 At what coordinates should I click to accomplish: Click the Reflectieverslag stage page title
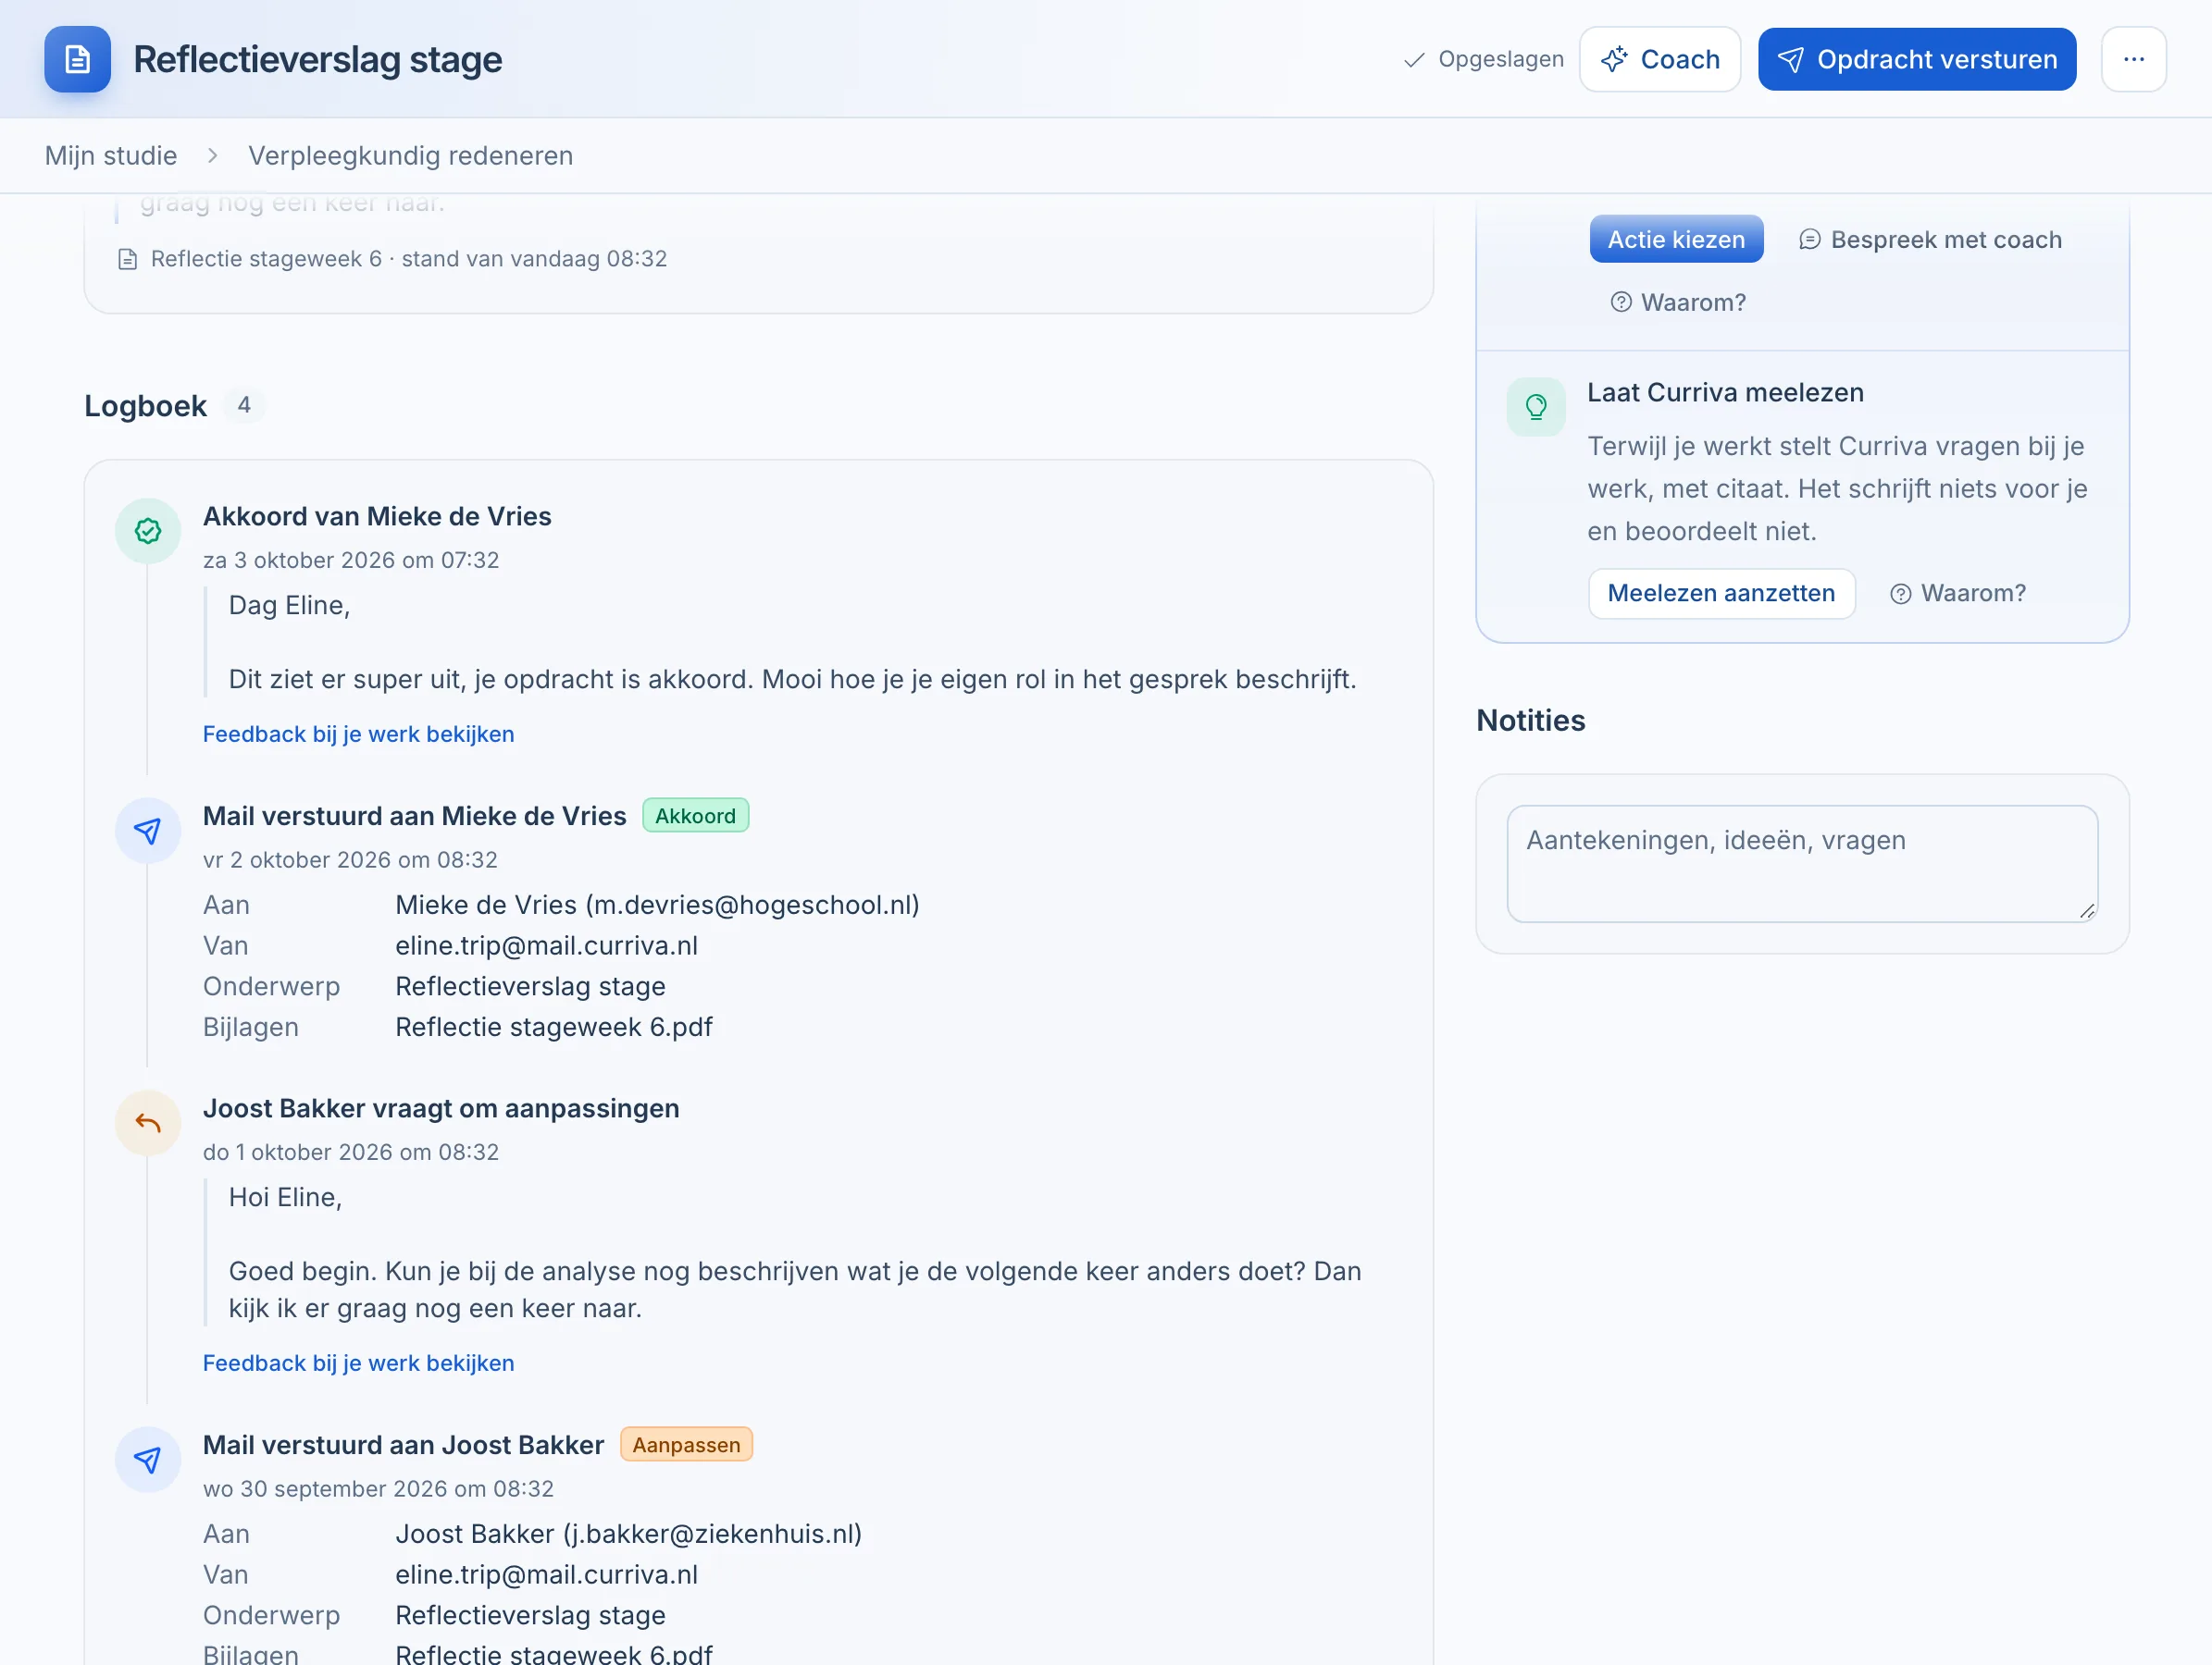coord(318,59)
